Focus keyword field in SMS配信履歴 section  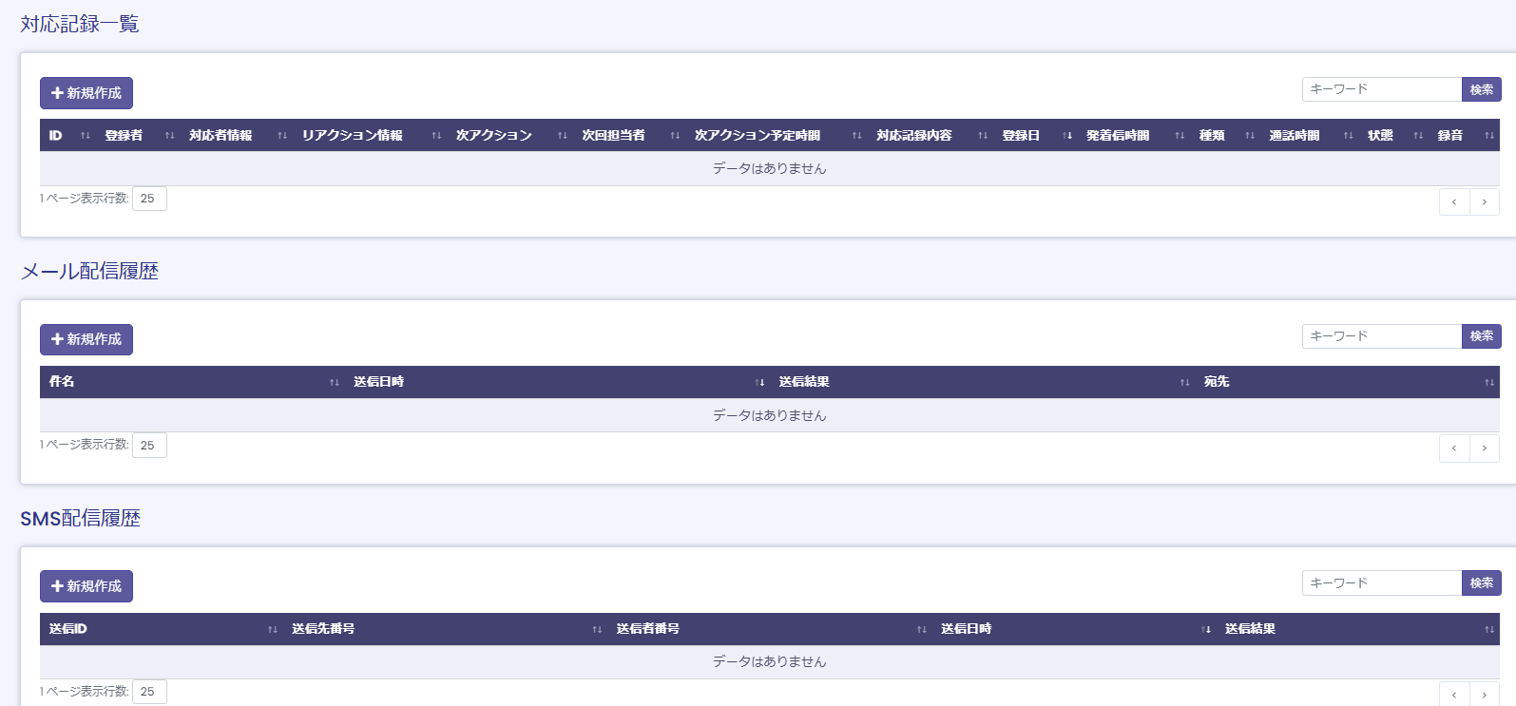(x=1381, y=582)
